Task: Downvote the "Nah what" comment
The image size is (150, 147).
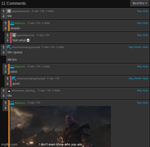Action: pyautogui.click(x=8, y=40)
